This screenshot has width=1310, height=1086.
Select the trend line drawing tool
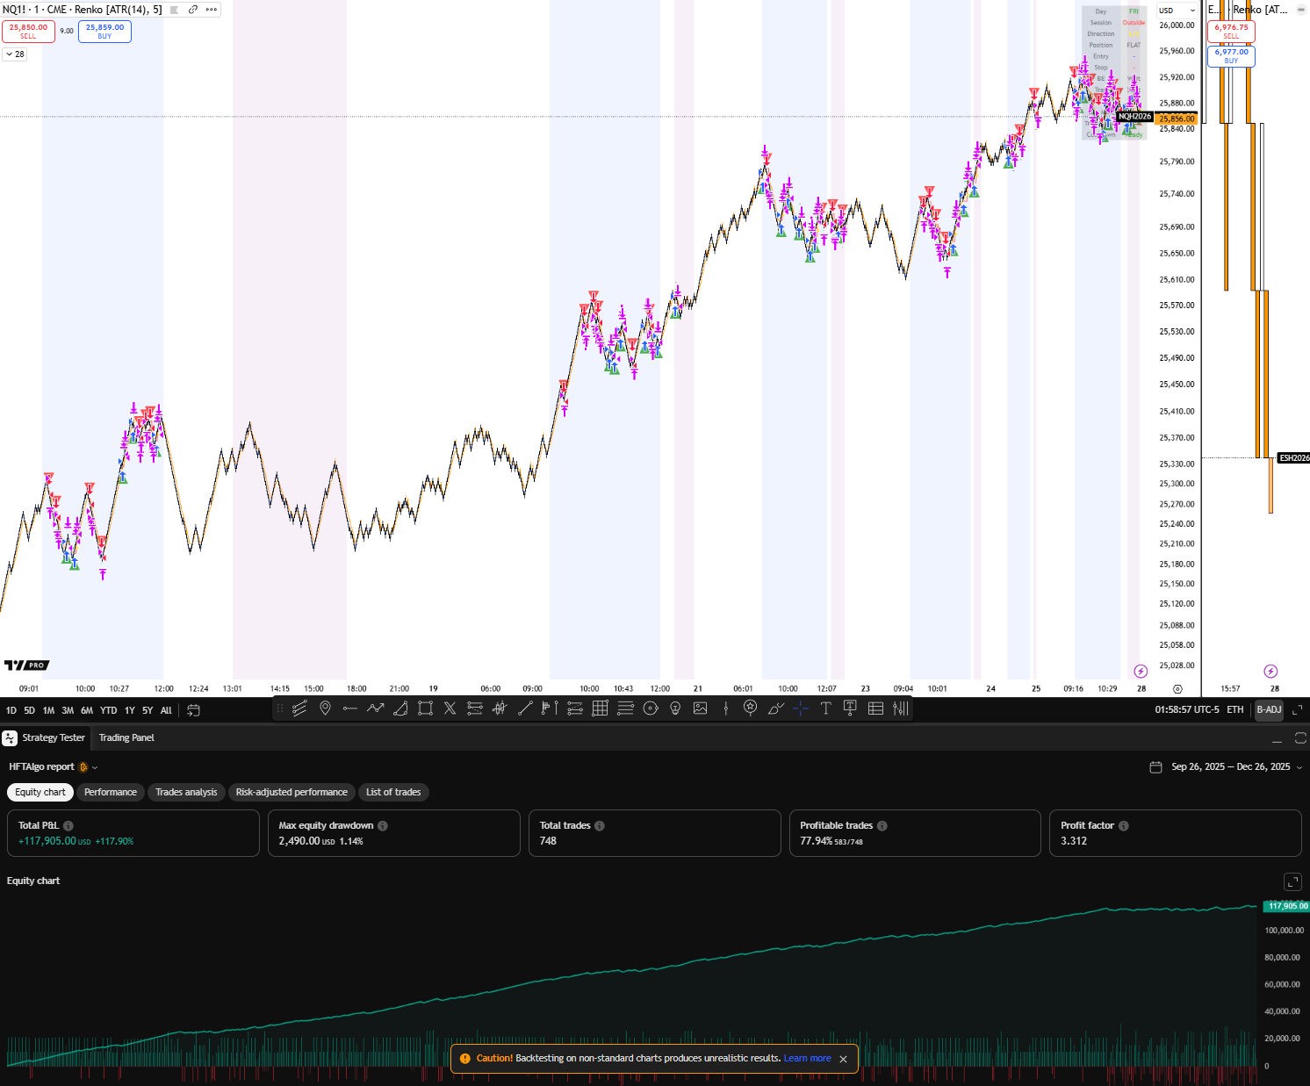click(525, 708)
